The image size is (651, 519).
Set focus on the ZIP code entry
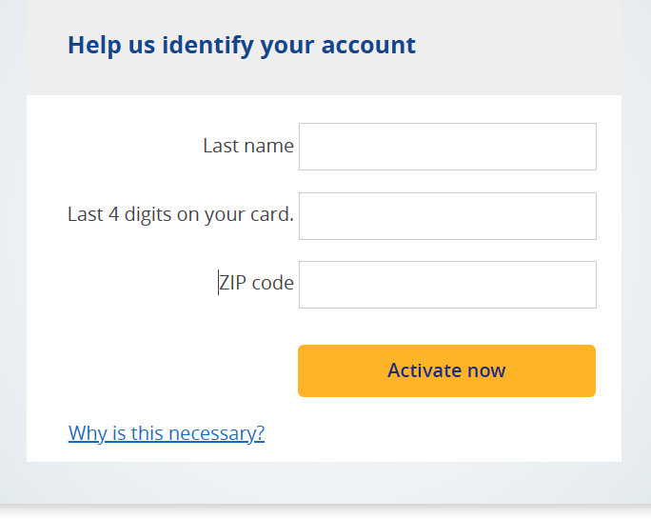pyautogui.click(x=447, y=285)
